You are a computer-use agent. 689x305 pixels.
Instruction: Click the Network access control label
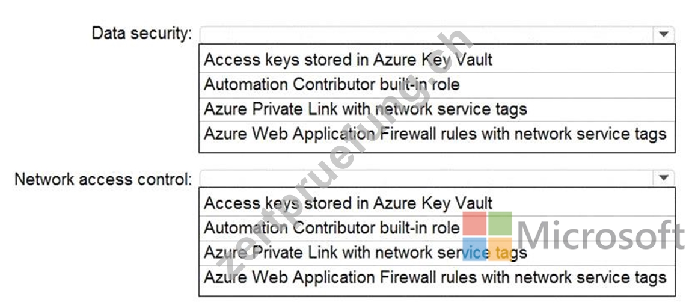coord(103,179)
